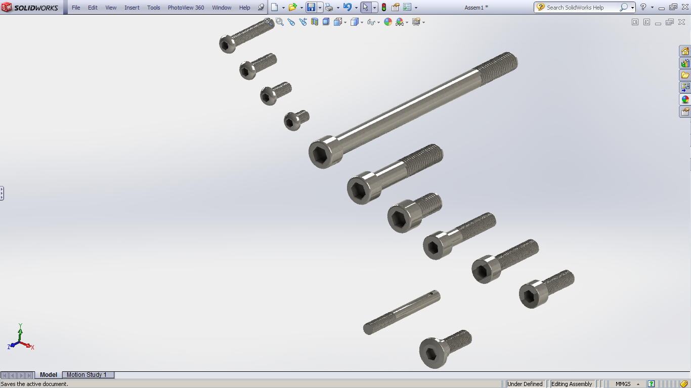Screen dimensions: 691x388
Task: Open the View menu
Action: [111, 8]
